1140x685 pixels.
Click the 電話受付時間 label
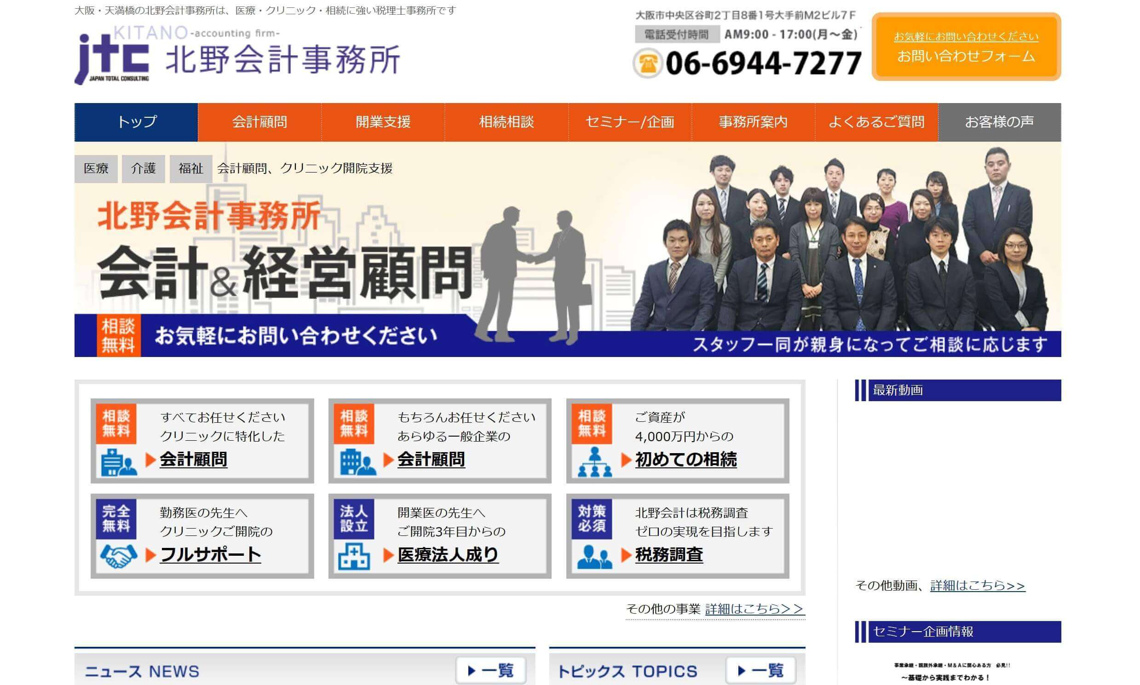pyautogui.click(x=677, y=35)
